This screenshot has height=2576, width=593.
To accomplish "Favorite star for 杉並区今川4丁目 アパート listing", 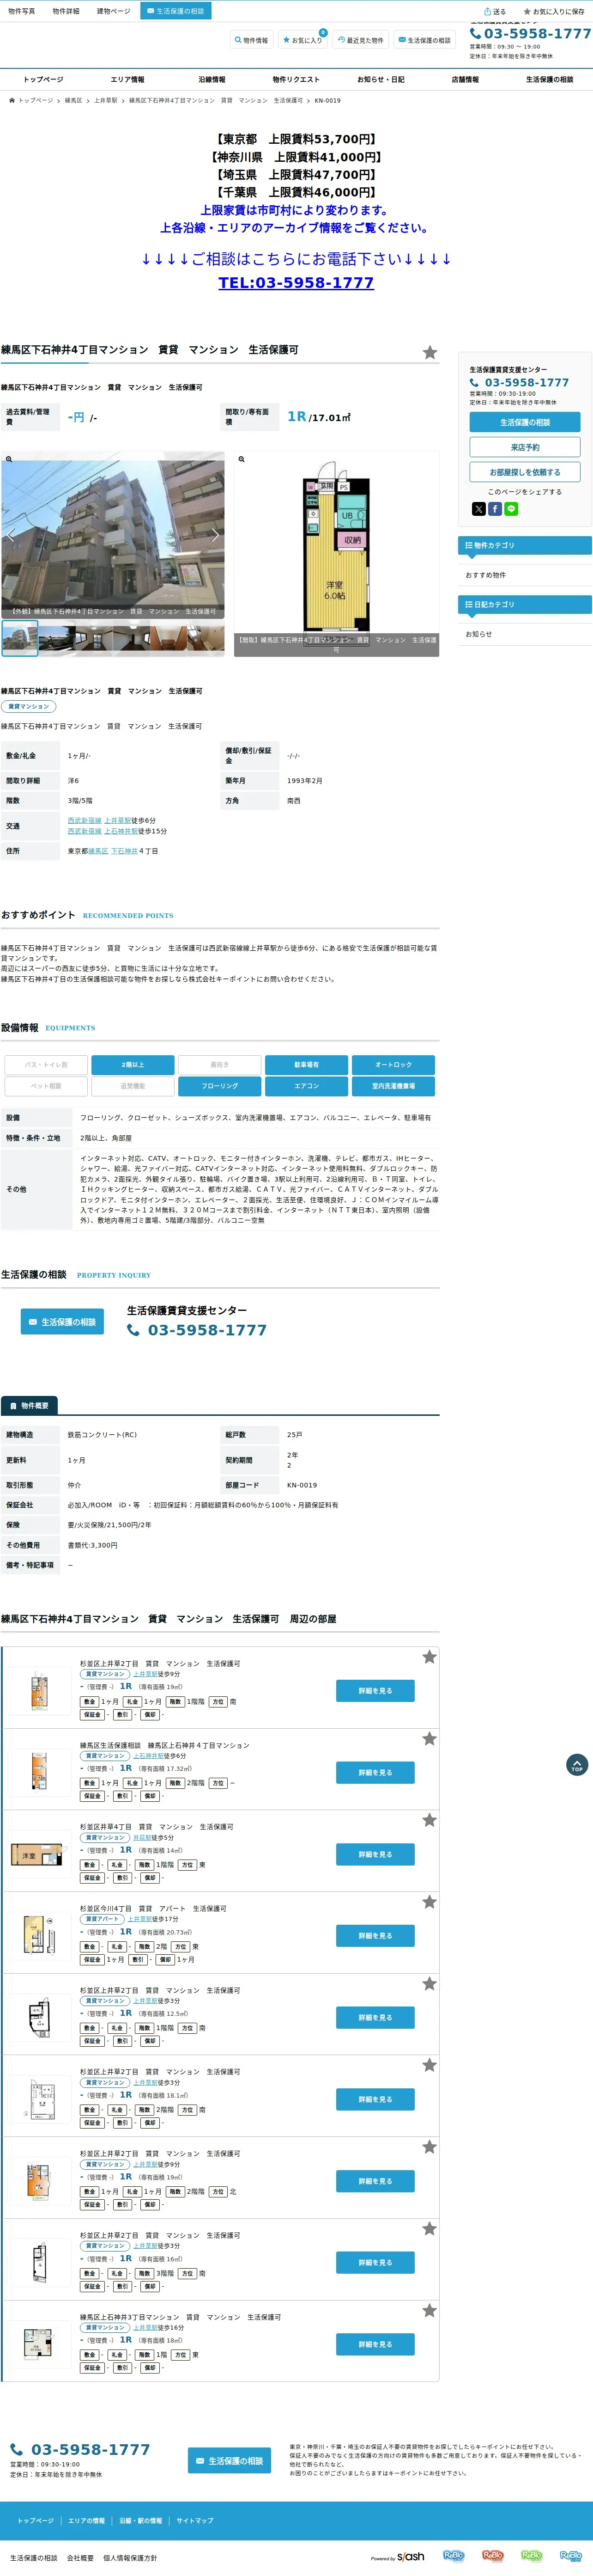I will click(429, 1902).
